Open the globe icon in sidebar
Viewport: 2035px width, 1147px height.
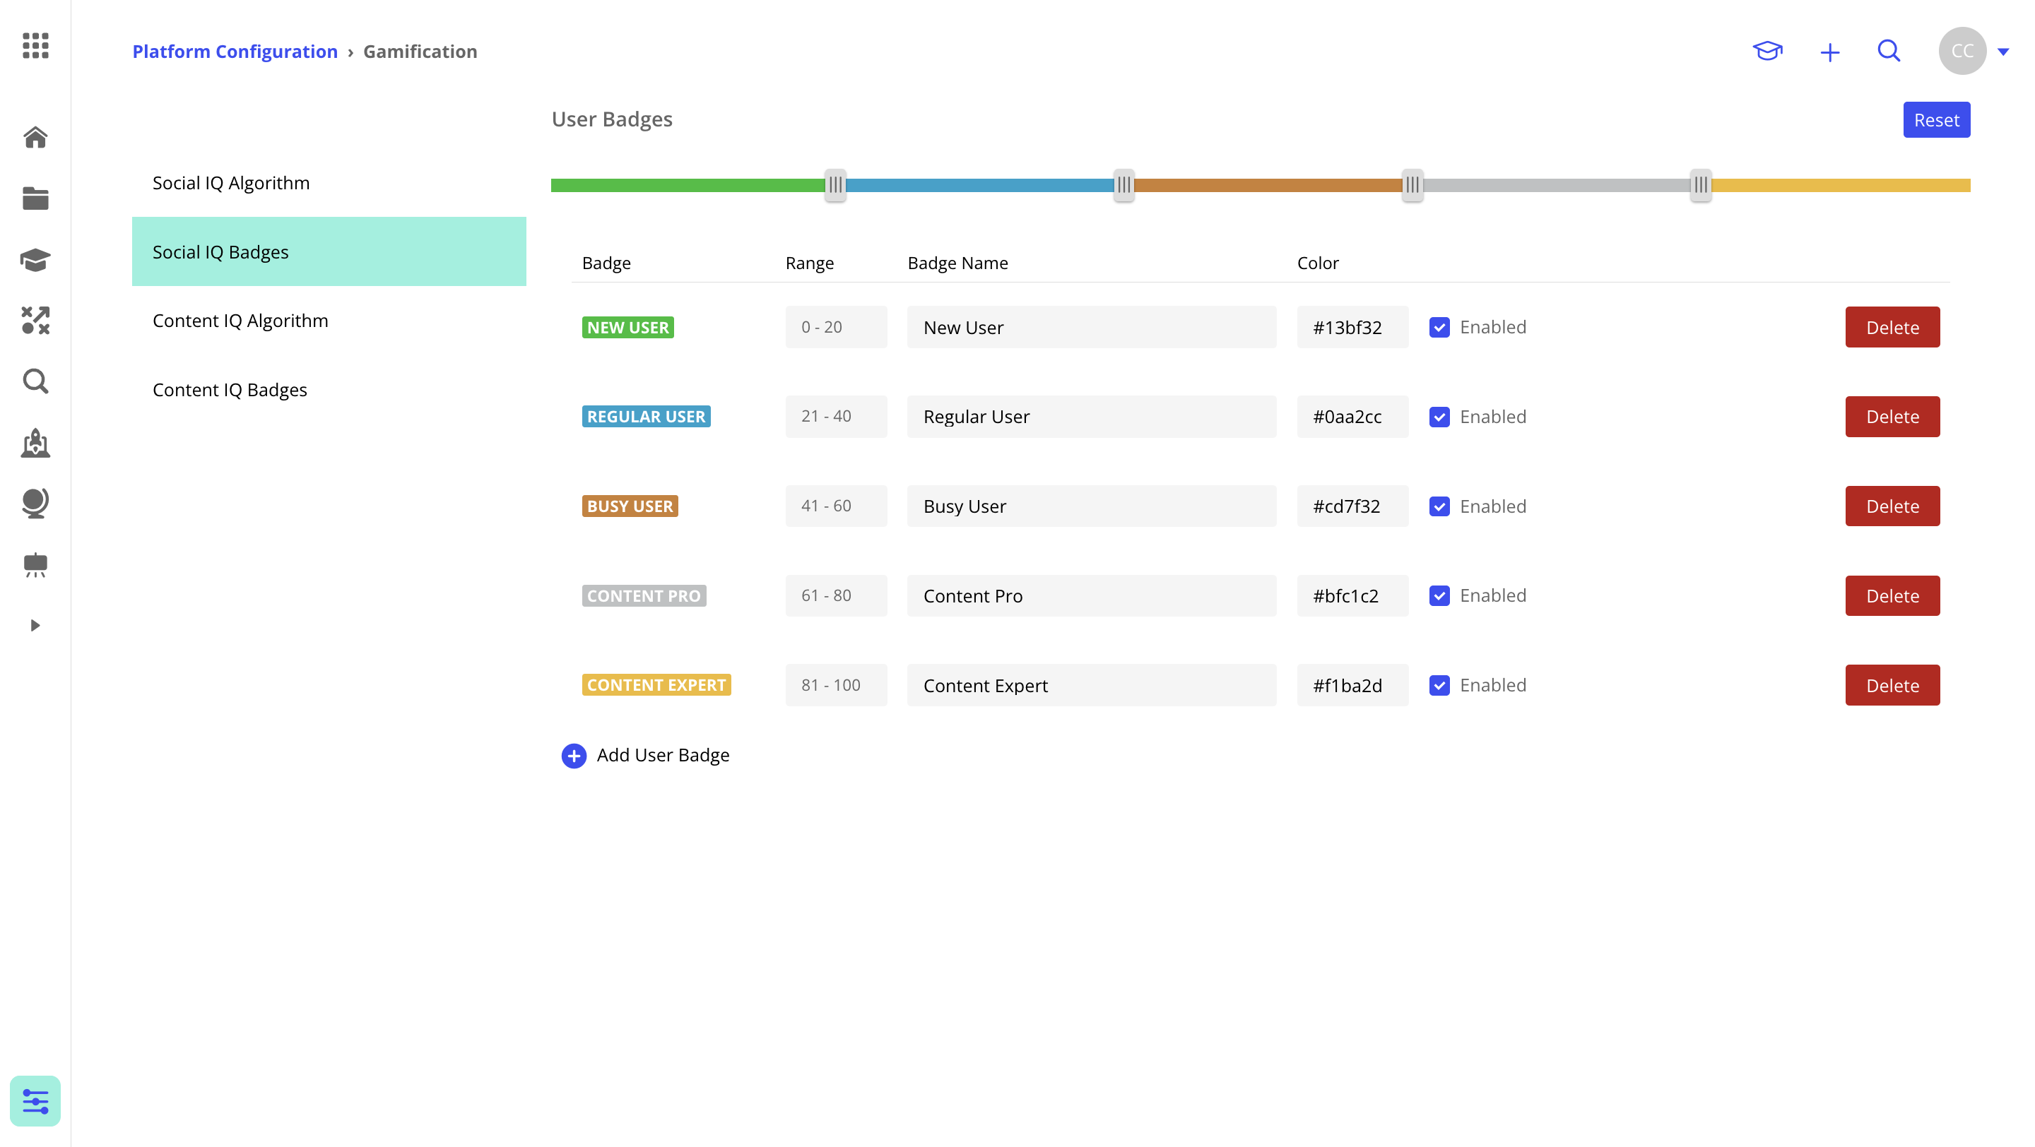(35, 503)
